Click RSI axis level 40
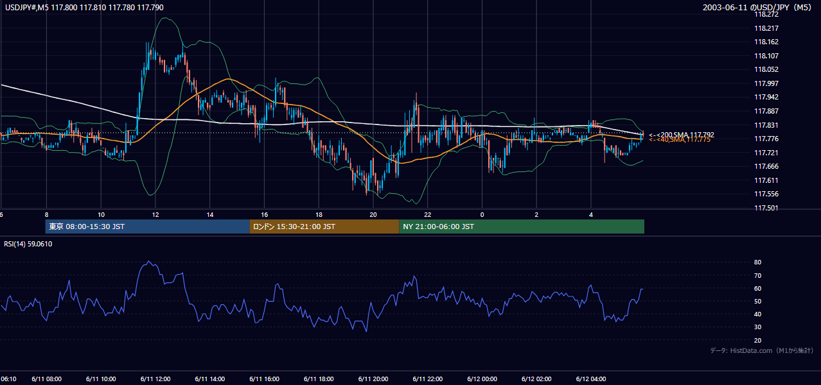821x385 pixels. (757, 314)
